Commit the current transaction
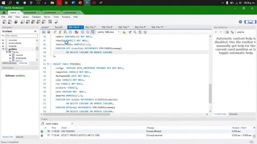 click(83, 32)
